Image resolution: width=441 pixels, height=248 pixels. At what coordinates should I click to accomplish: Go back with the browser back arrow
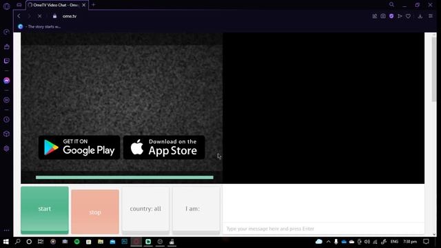(x=19, y=16)
